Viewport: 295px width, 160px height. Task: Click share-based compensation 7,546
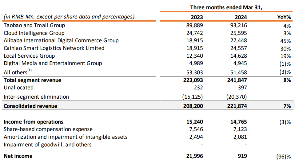(196, 129)
